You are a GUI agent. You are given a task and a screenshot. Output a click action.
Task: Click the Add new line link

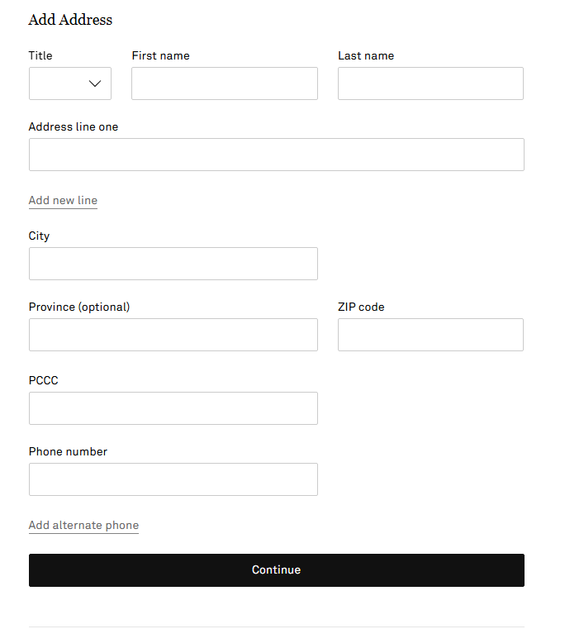(63, 201)
